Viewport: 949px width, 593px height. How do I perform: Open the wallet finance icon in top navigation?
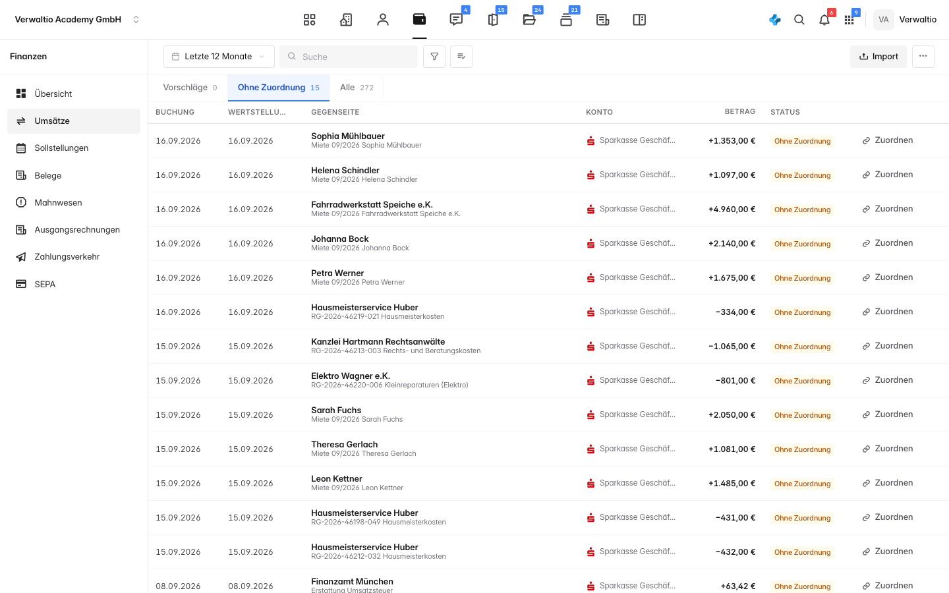[419, 20]
